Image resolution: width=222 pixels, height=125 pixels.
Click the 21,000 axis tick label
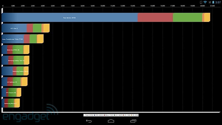tap(213, 6)
